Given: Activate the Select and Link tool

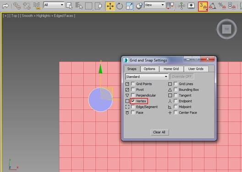Looking at the screenshot, I should 17,6.
